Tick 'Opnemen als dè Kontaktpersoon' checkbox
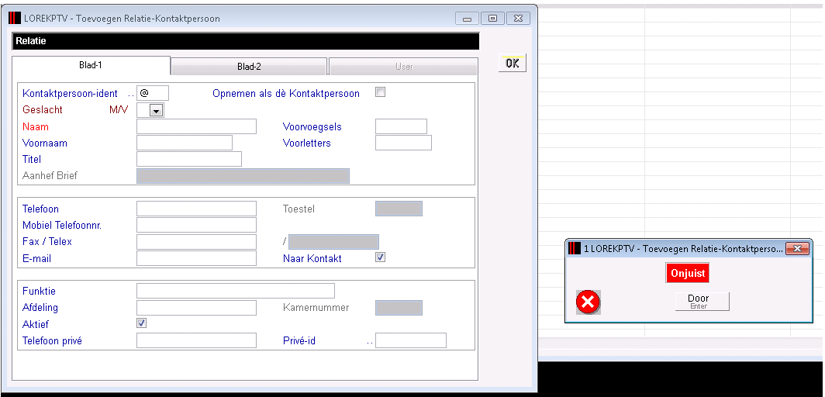The image size is (825, 397). point(380,92)
